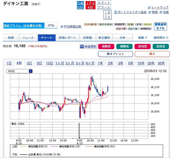Select the 10年 chart period
Viewport: 171px width, 158px height.
141,63
